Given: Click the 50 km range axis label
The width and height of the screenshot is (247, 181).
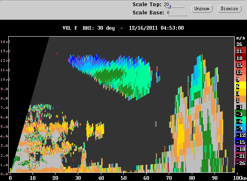Looking at the screenshot, I should pyautogui.click(x=123, y=178).
